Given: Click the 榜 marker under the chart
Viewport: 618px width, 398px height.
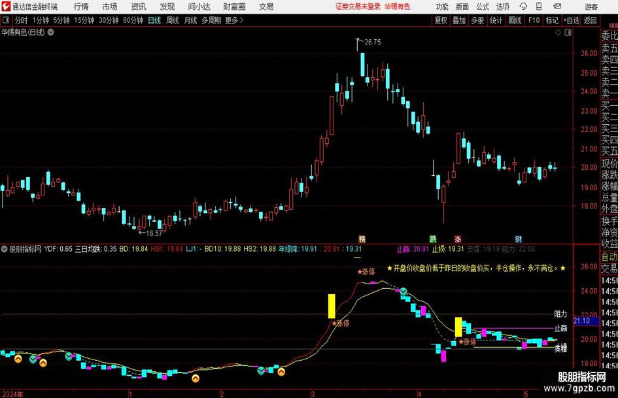Looking at the screenshot, I should tap(362, 239).
